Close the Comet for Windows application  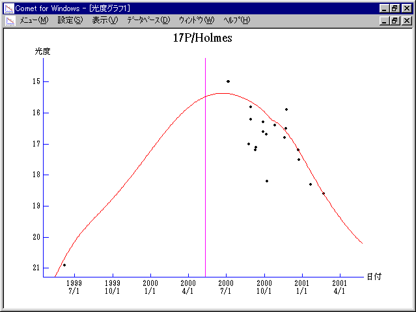tap(407, 8)
